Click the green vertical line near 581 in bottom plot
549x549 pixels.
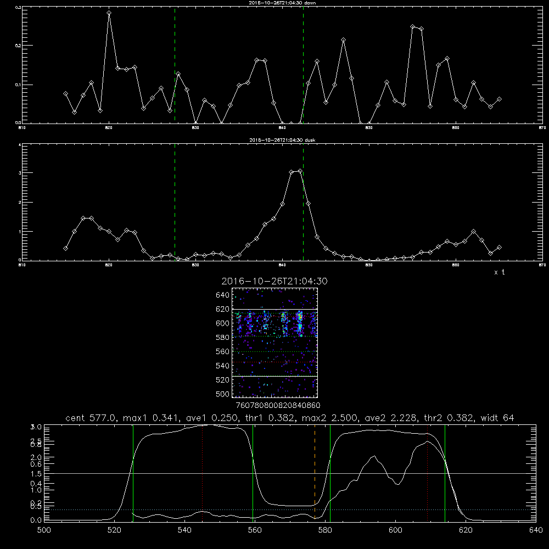330,473
